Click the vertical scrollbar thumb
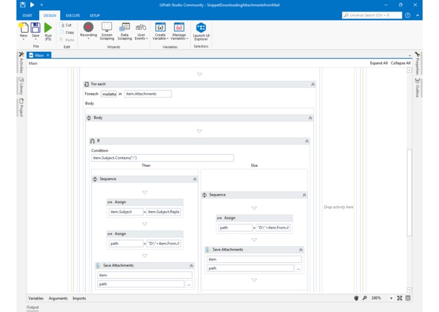 click(409, 193)
